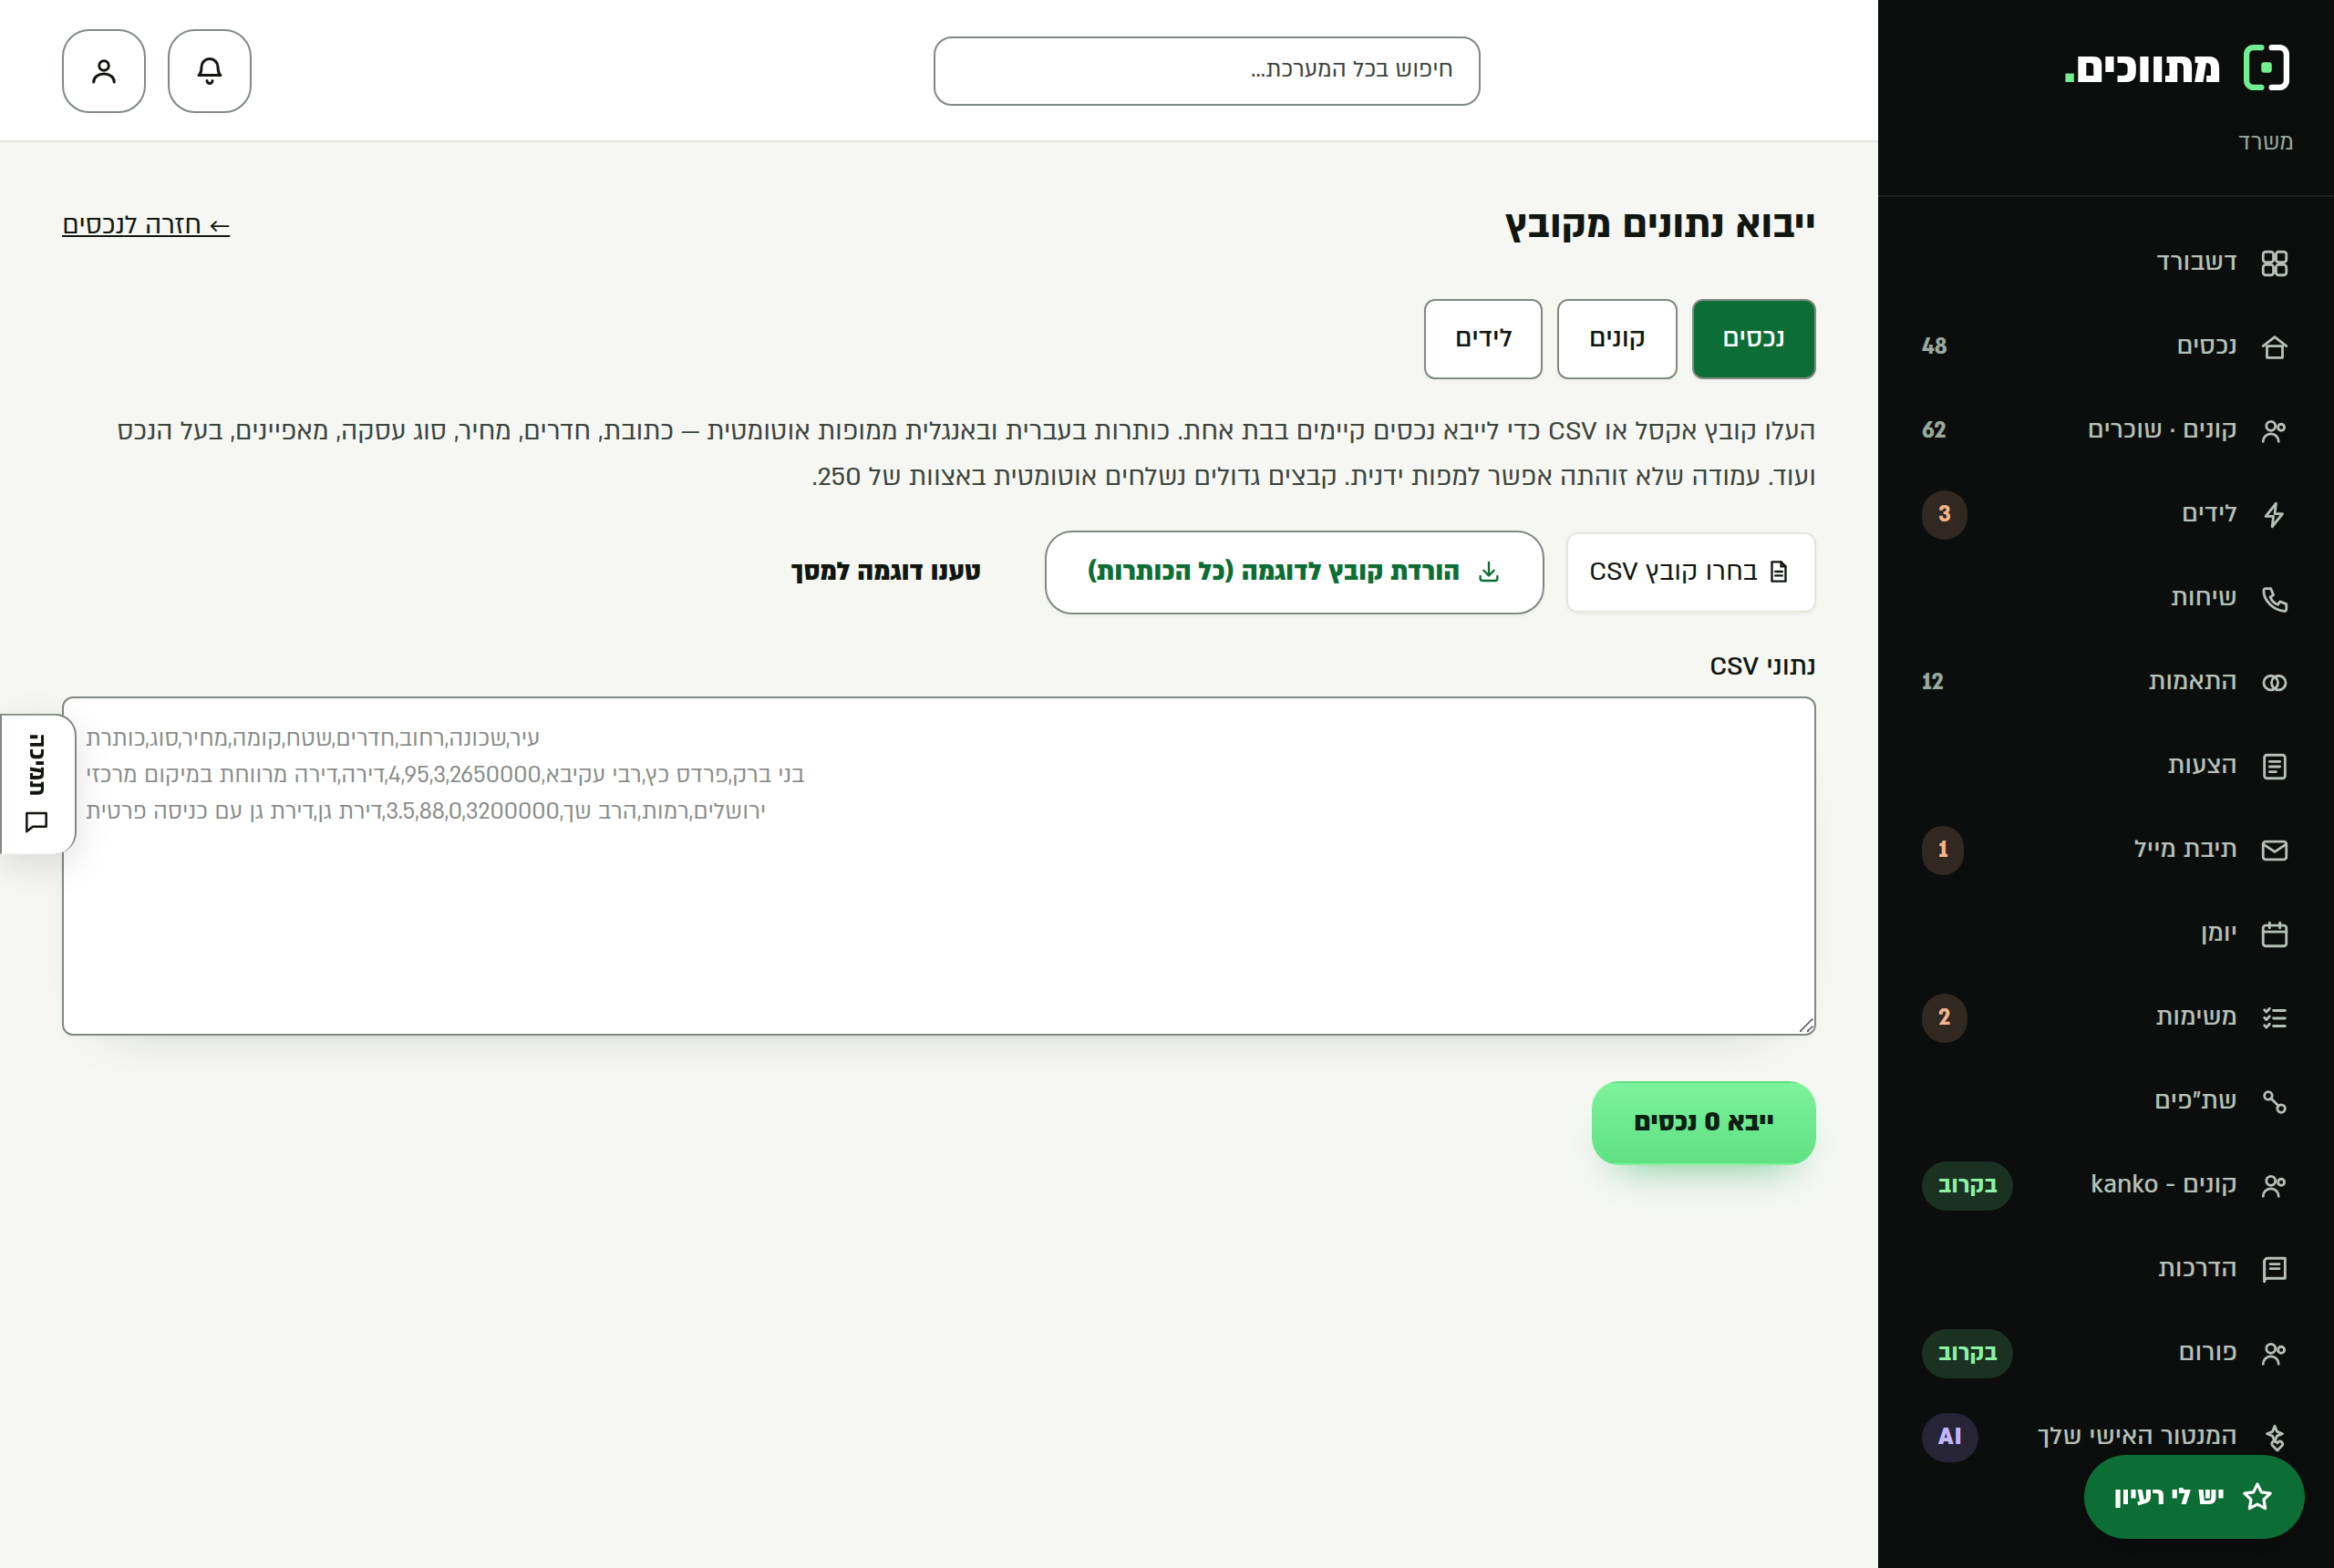The image size is (2334, 1568).
Task: Open התאמות in the sidebar
Action: 2105,682
